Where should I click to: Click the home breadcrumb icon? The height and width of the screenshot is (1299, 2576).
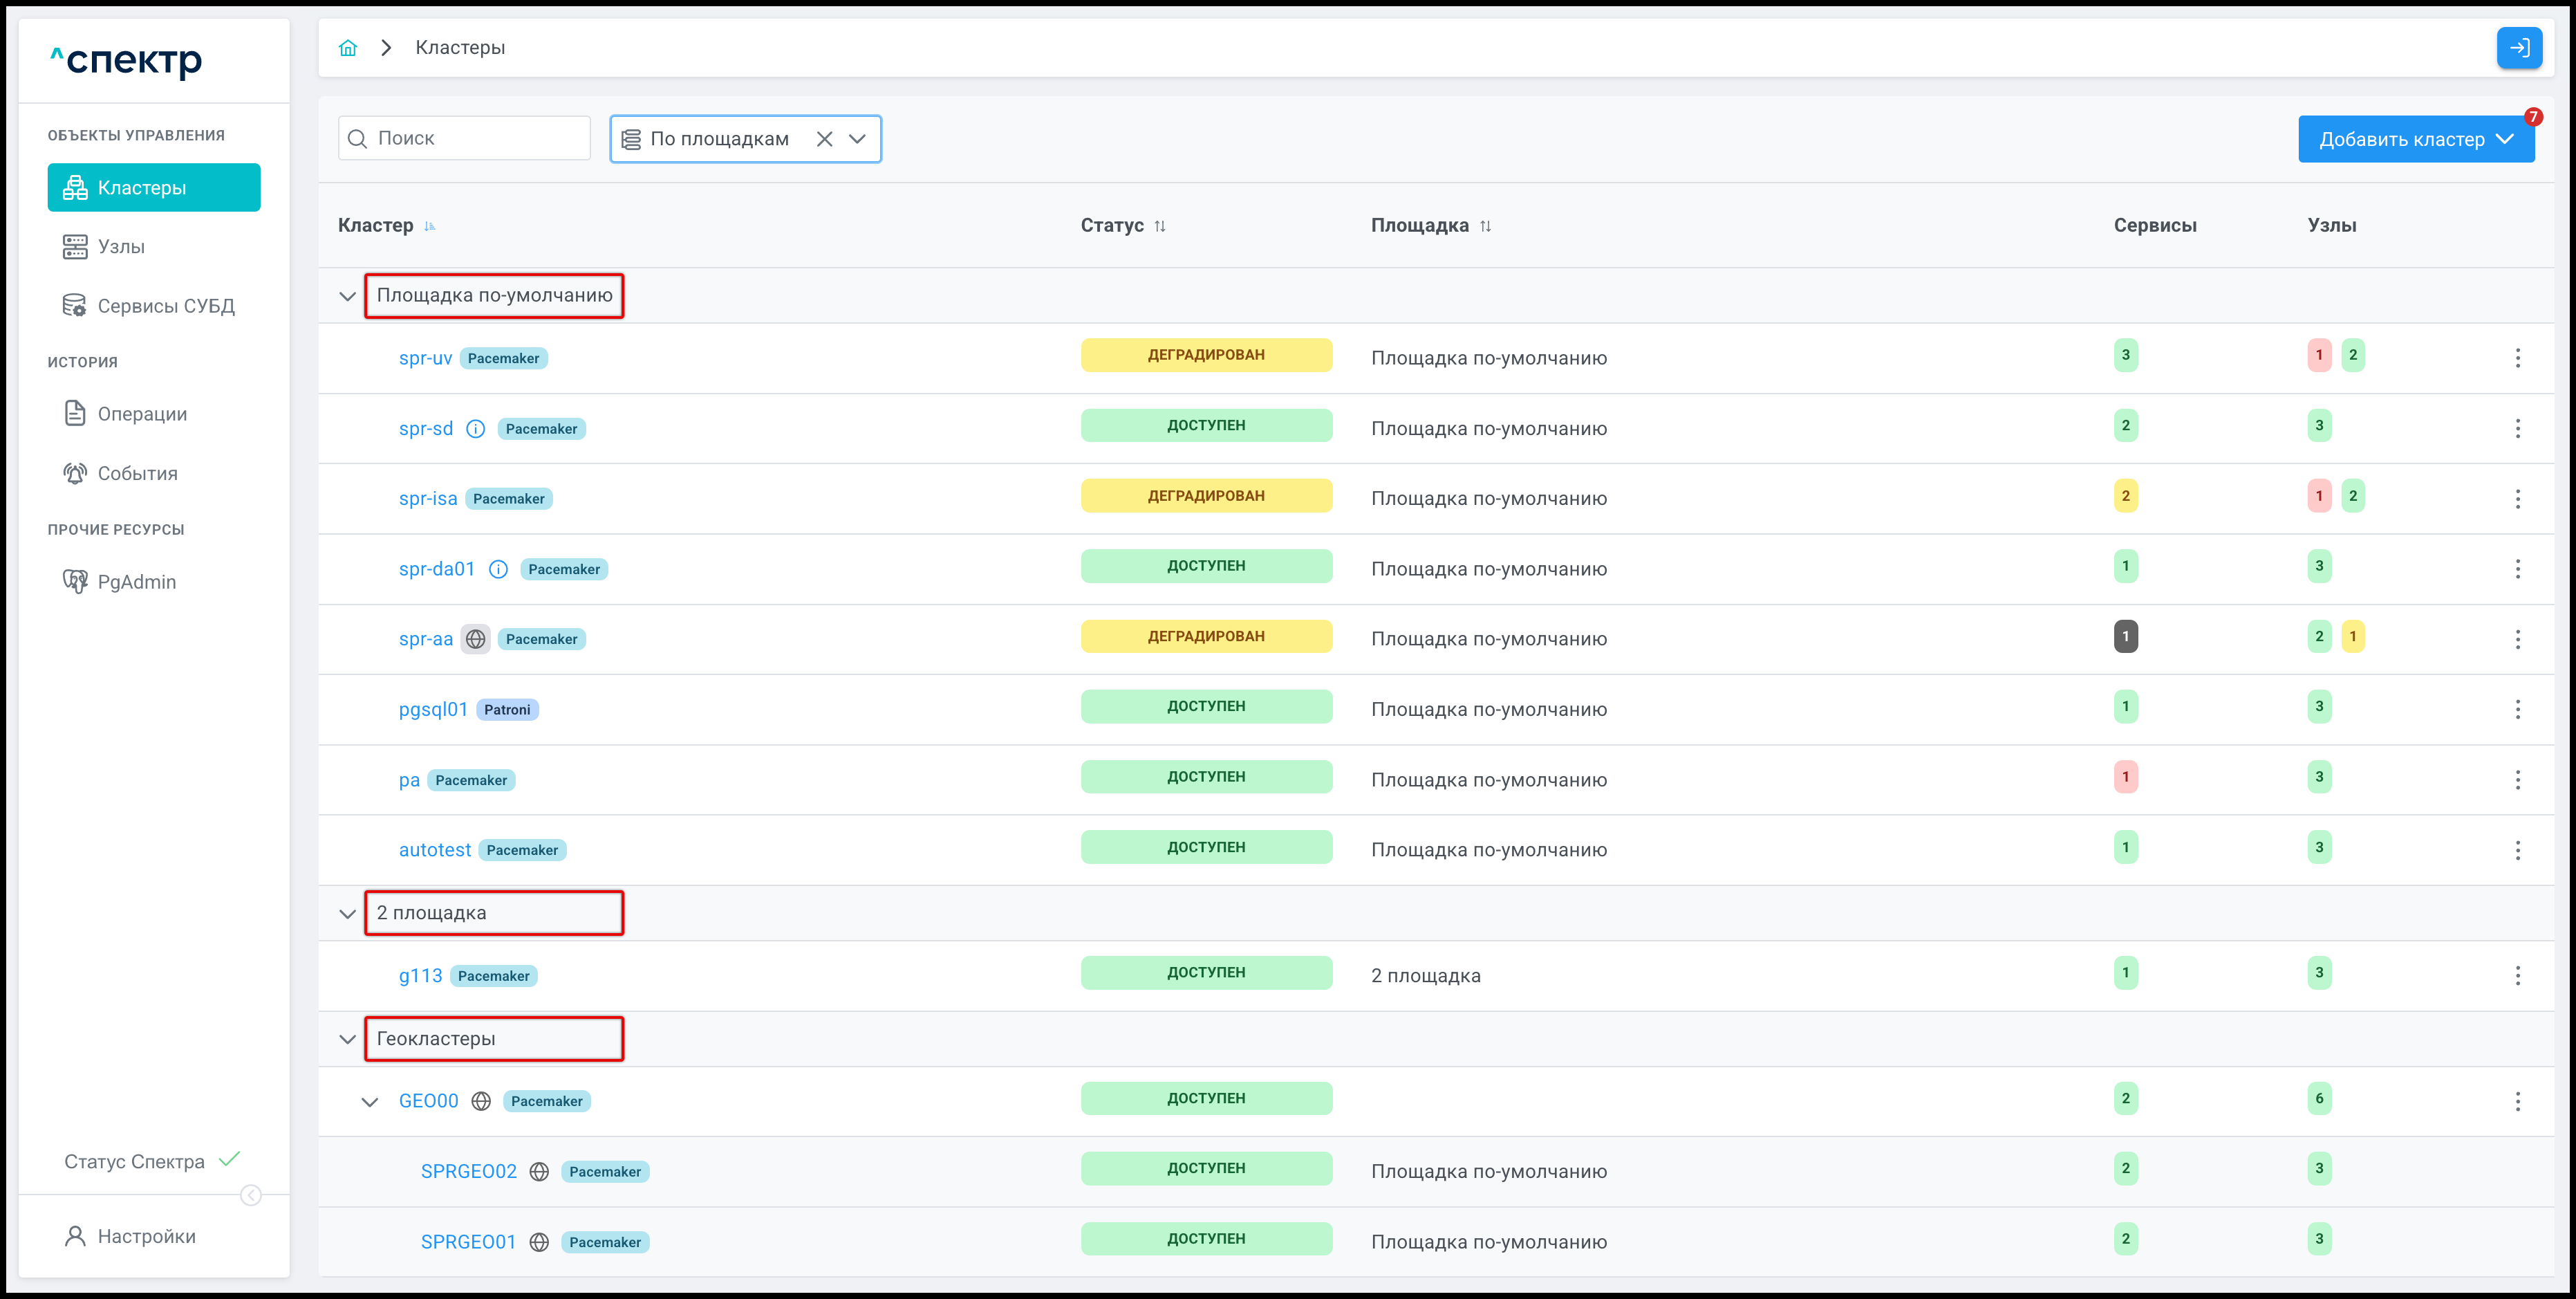pyautogui.click(x=348, y=48)
